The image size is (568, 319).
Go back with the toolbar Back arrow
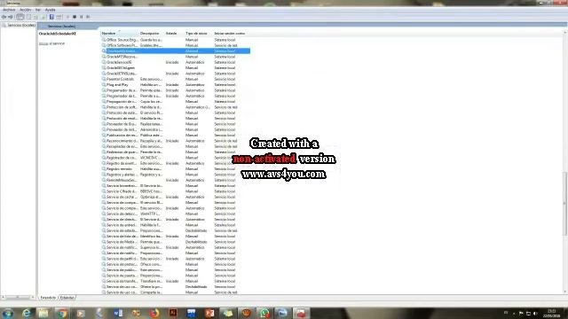[4, 17]
